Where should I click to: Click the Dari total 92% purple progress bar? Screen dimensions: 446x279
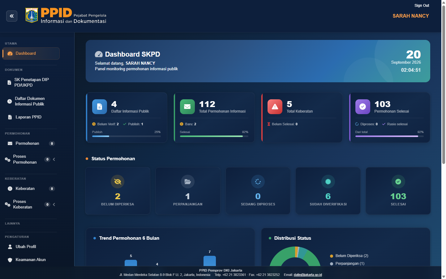389,136
